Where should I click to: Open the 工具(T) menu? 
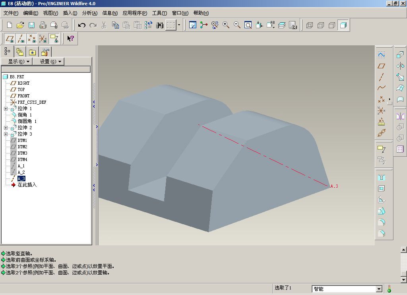(159, 13)
